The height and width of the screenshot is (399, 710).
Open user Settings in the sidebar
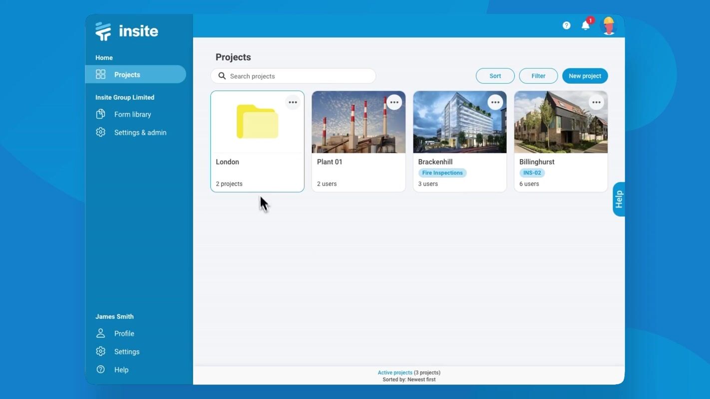(126, 352)
